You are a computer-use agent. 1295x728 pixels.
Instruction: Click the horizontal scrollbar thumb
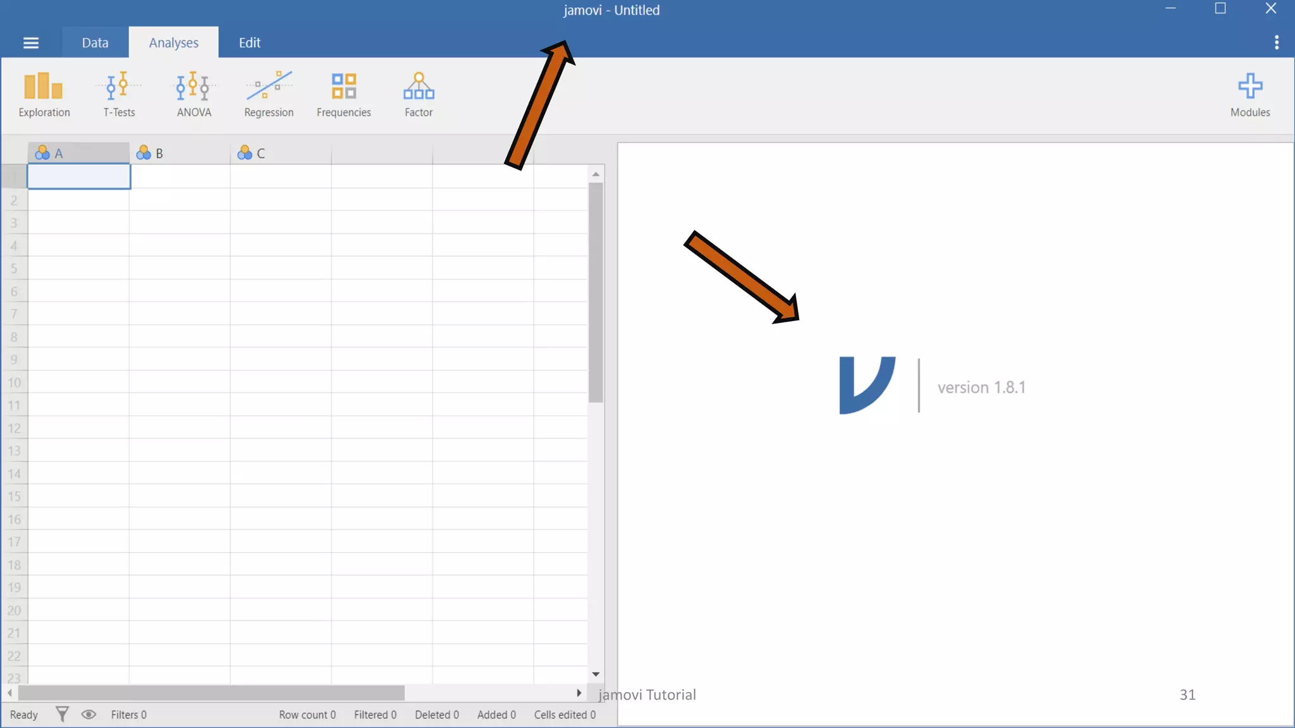tap(211, 693)
